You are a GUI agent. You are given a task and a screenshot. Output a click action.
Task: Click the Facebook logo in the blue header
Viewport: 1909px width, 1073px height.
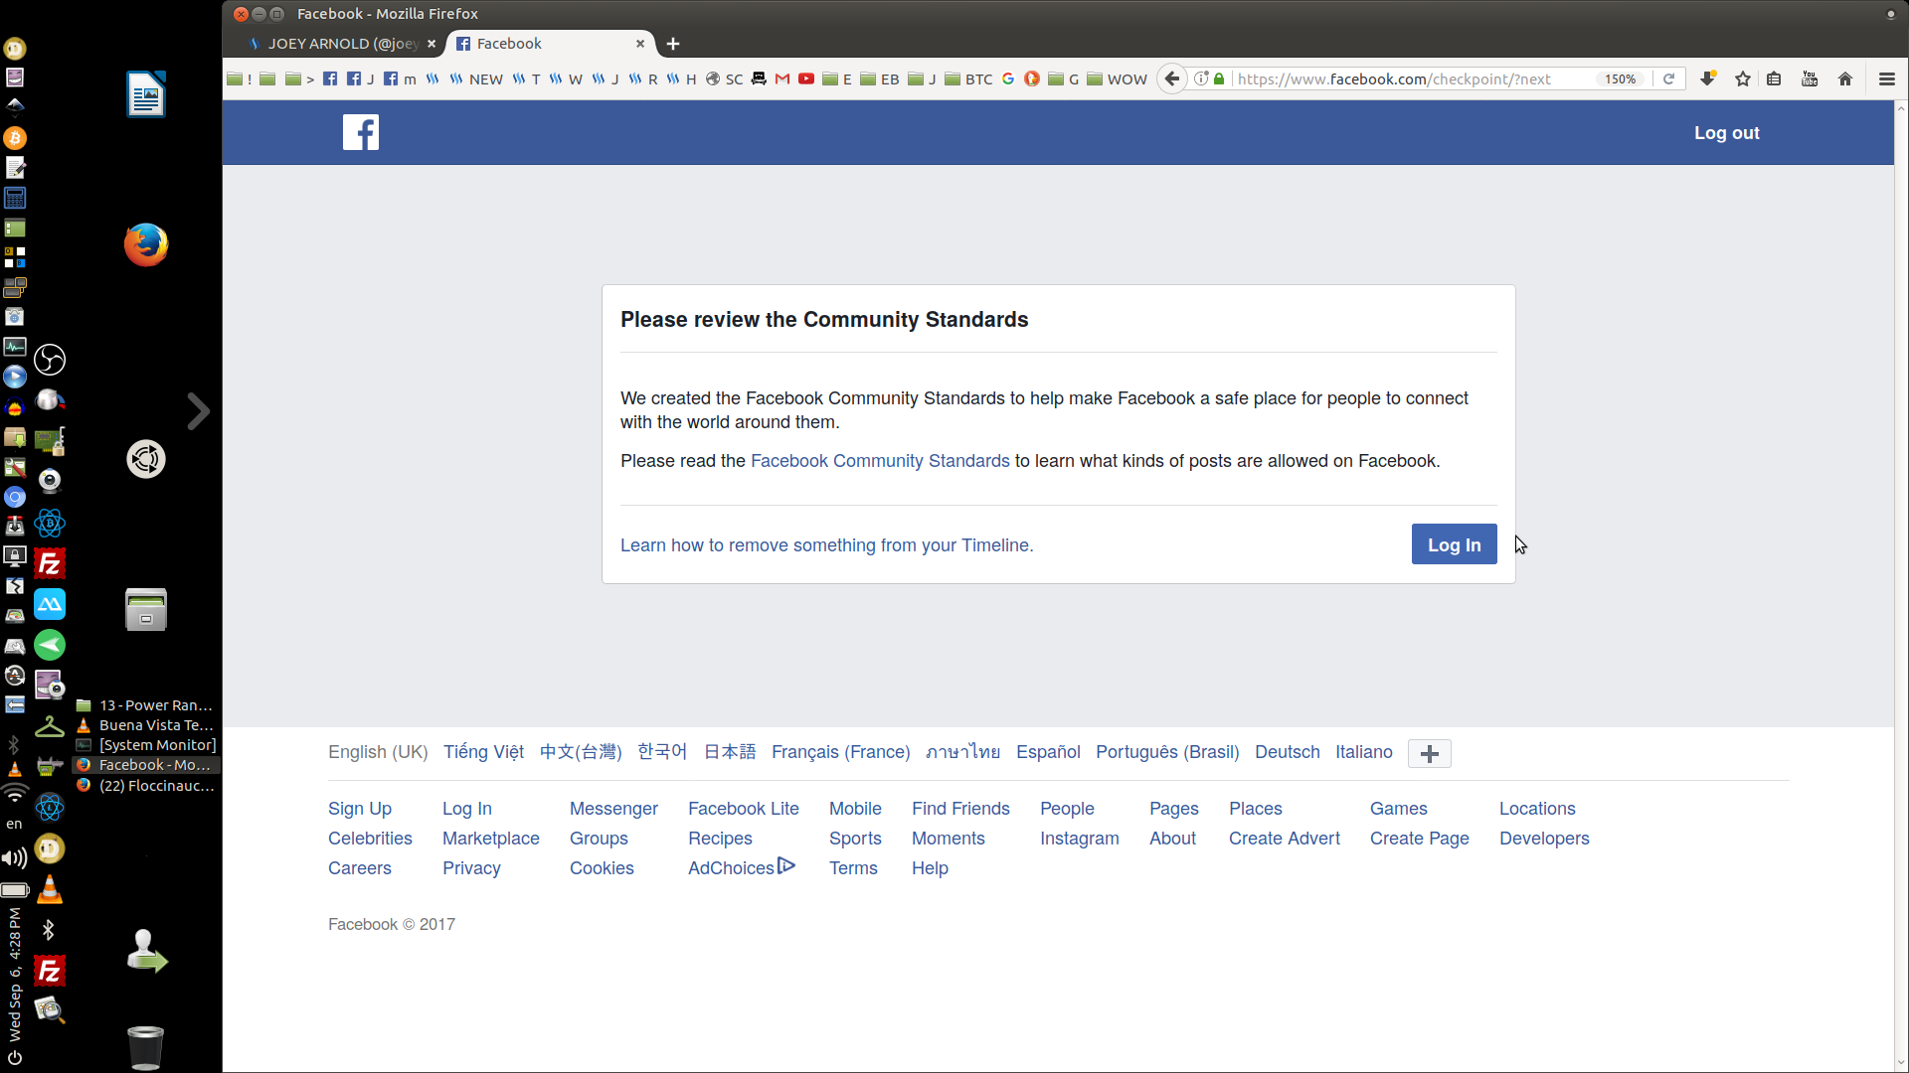click(x=361, y=132)
